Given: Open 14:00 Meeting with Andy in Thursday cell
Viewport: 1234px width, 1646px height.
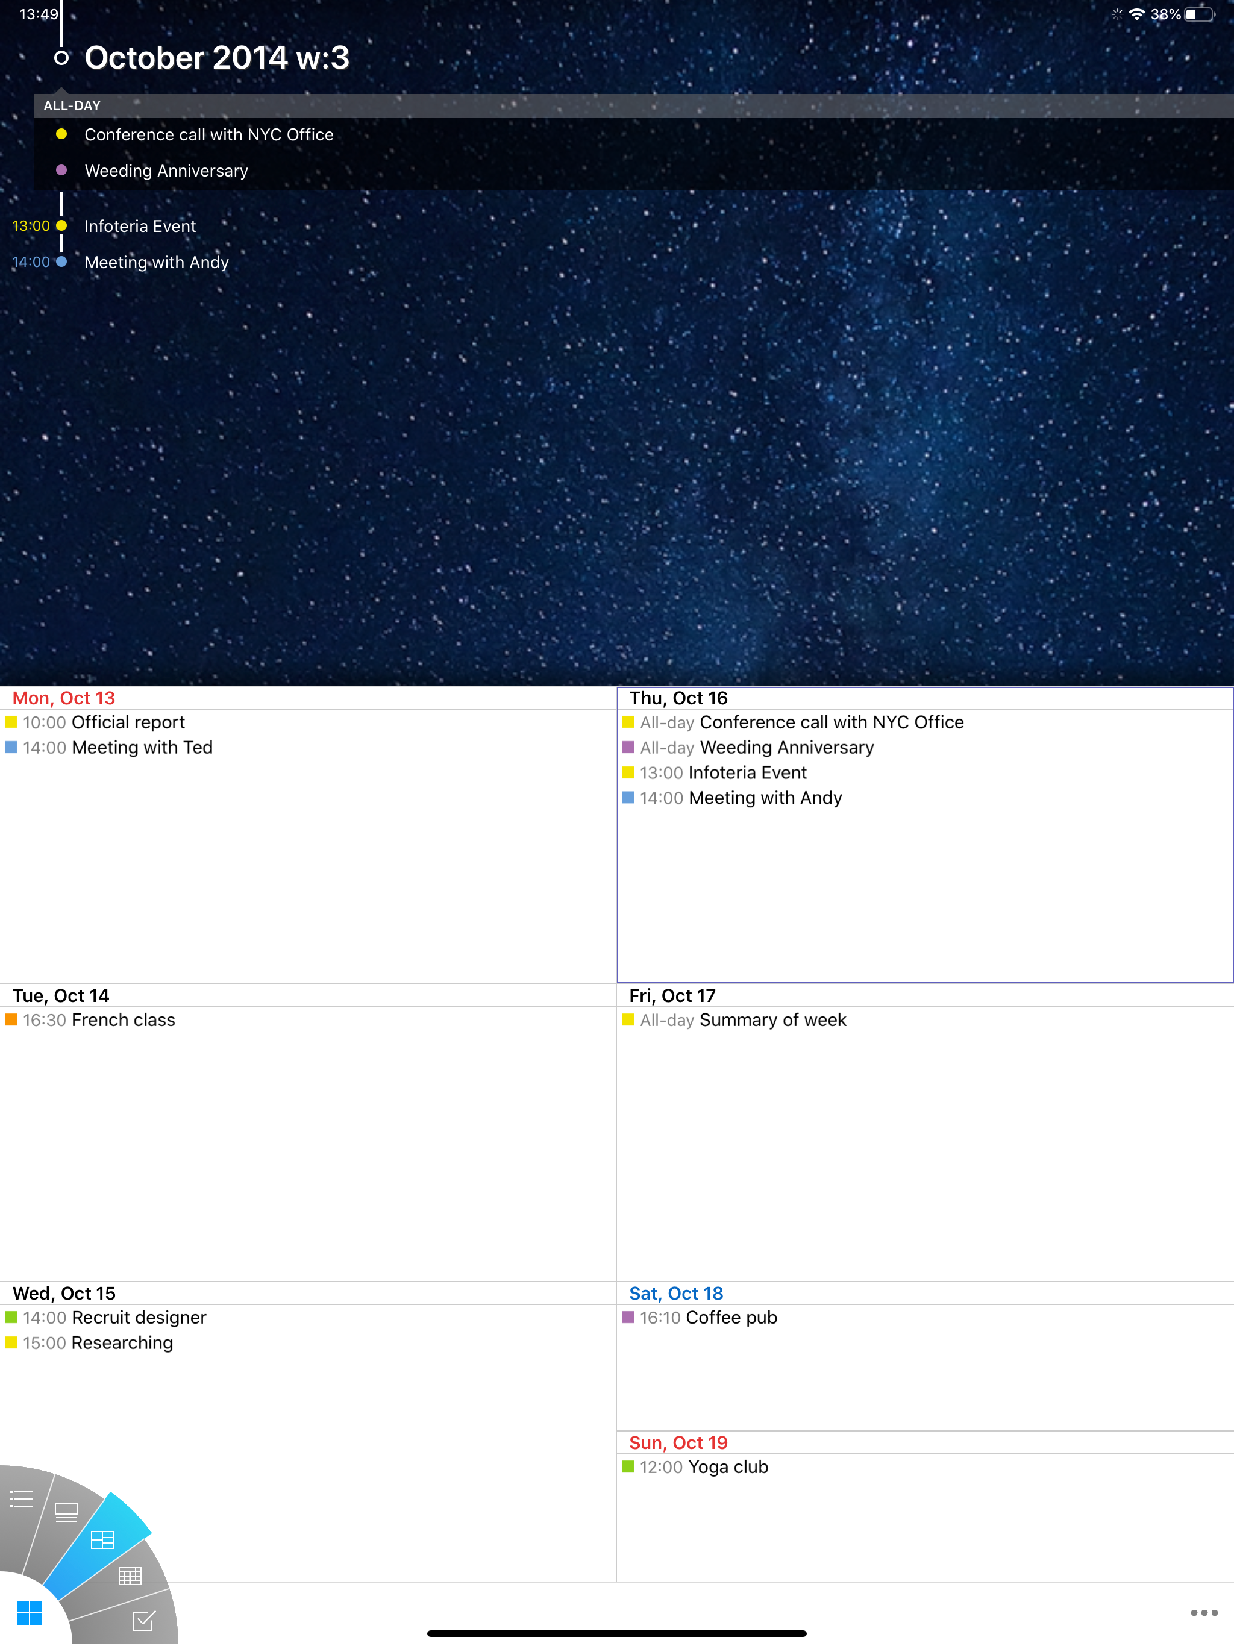Looking at the screenshot, I should [x=731, y=798].
